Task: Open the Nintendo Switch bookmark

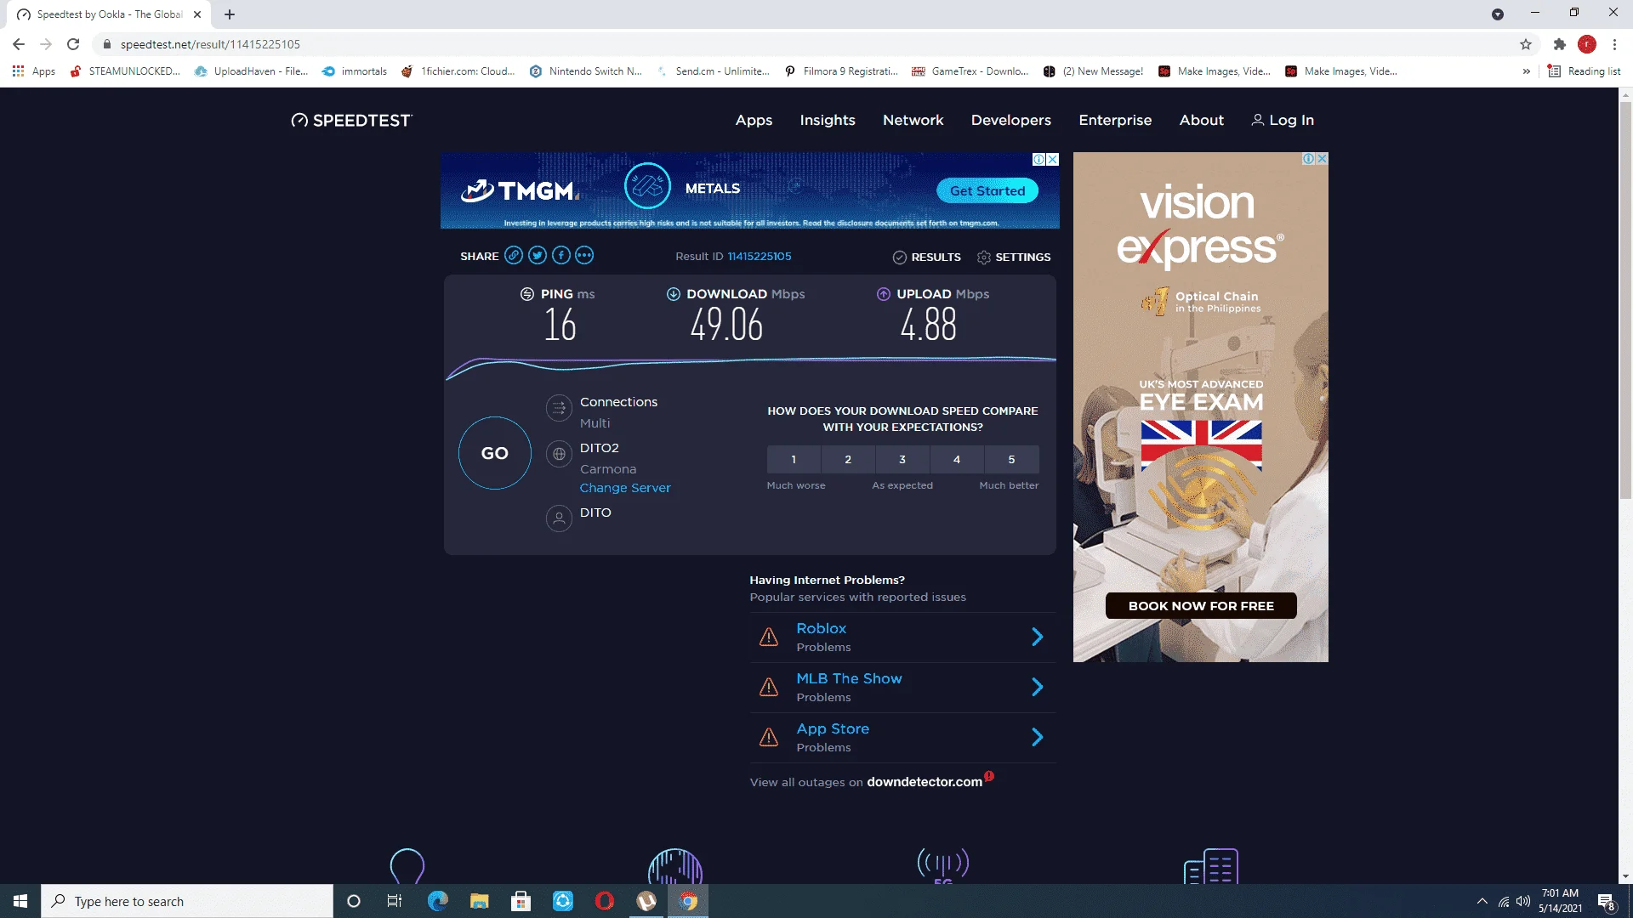Action: tap(586, 71)
